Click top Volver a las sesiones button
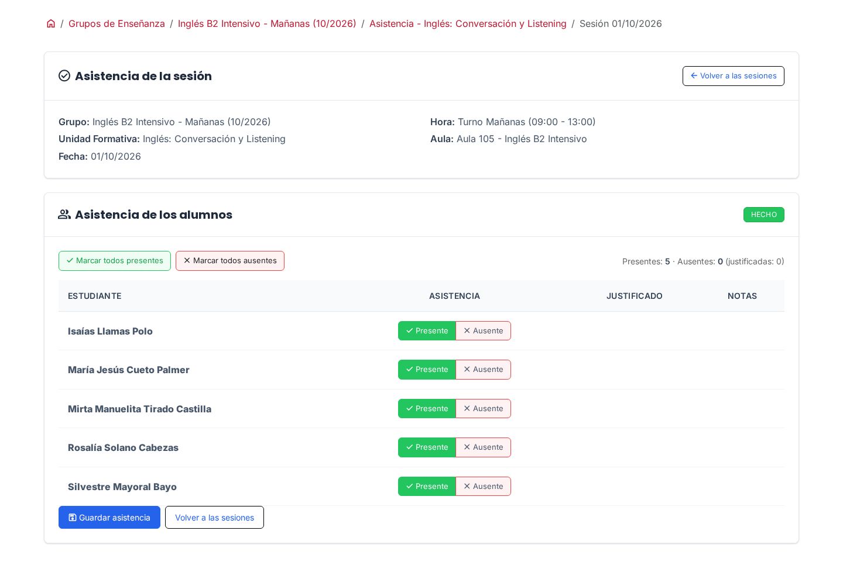Screen dimensions: 843x572 click(x=733, y=76)
